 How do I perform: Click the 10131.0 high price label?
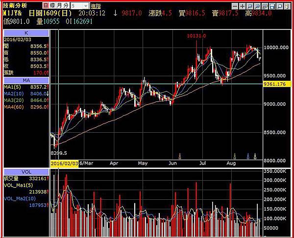(196, 36)
